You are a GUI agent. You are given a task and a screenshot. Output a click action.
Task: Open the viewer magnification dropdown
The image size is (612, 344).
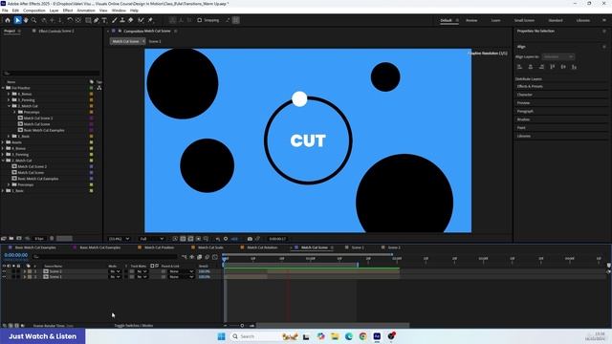pyautogui.click(x=119, y=239)
